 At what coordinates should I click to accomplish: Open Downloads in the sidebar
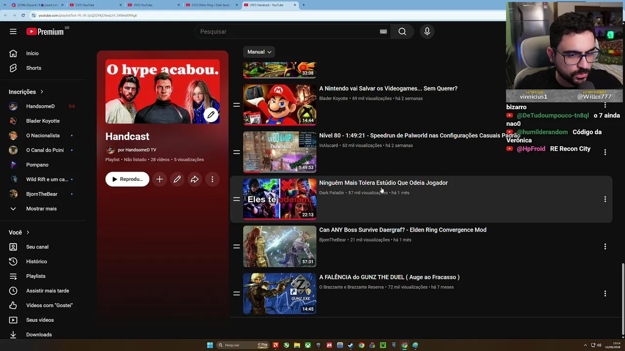[39, 334]
